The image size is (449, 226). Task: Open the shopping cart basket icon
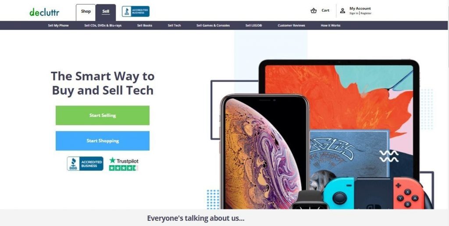(x=314, y=11)
